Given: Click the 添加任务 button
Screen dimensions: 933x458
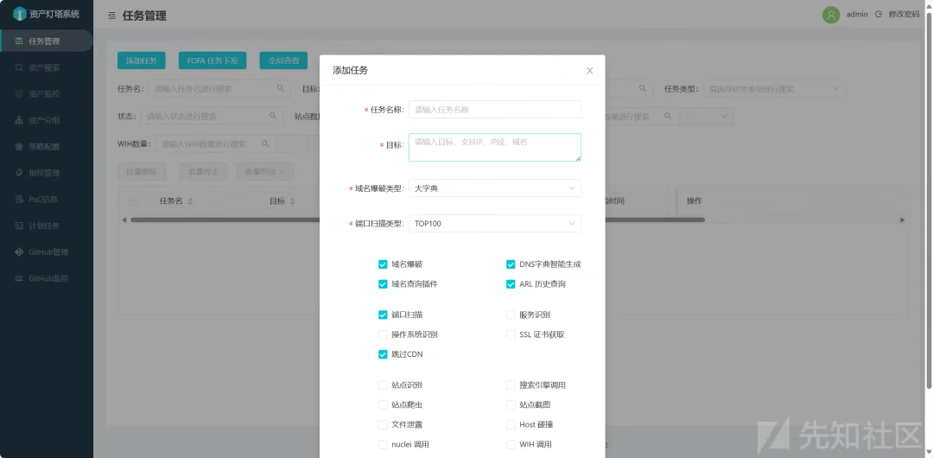Looking at the screenshot, I should (141, 60).
